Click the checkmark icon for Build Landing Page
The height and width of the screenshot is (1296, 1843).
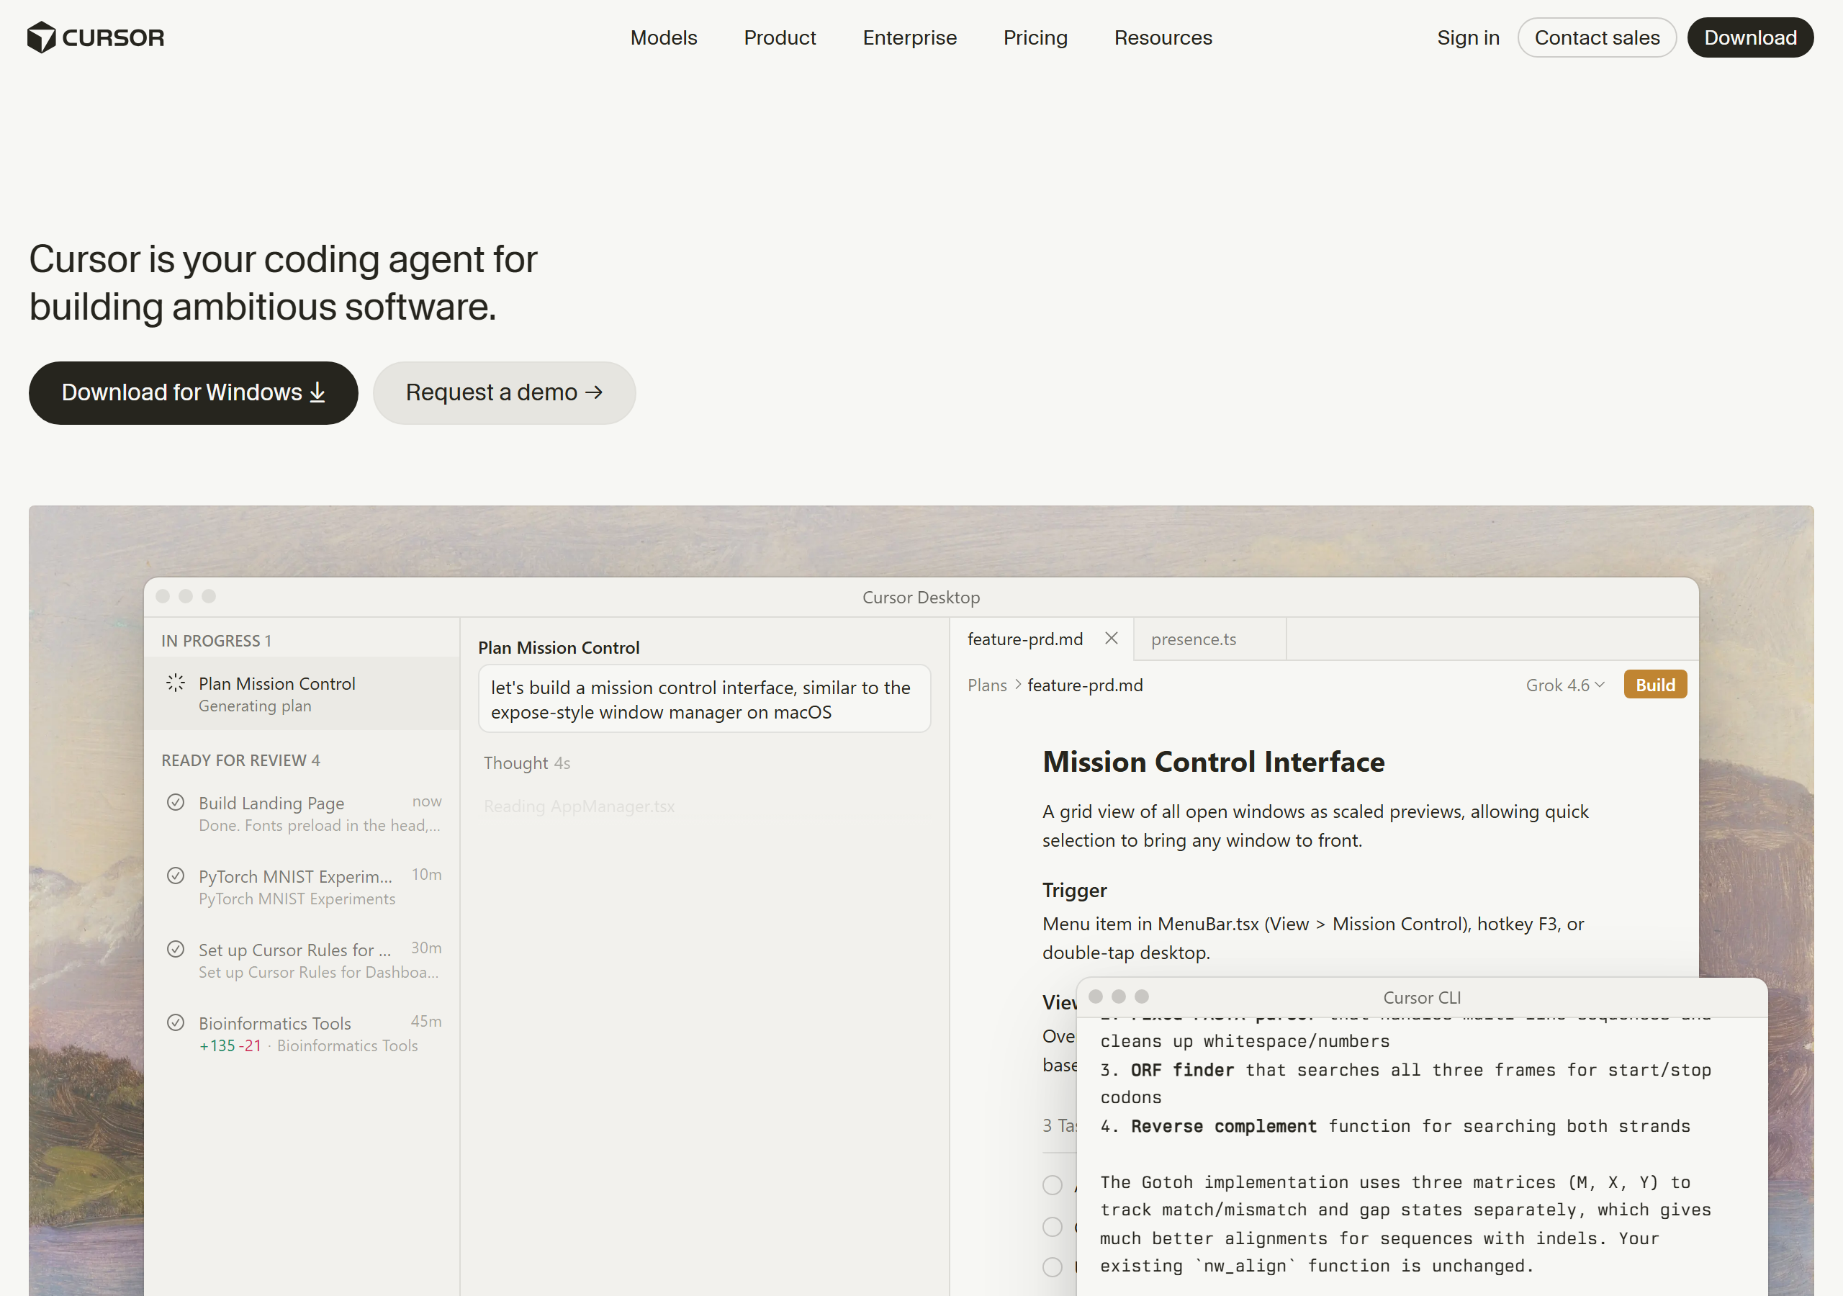click(175, 802)
